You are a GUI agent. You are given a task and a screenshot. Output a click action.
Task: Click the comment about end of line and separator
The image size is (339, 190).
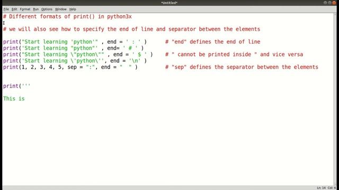131,29
